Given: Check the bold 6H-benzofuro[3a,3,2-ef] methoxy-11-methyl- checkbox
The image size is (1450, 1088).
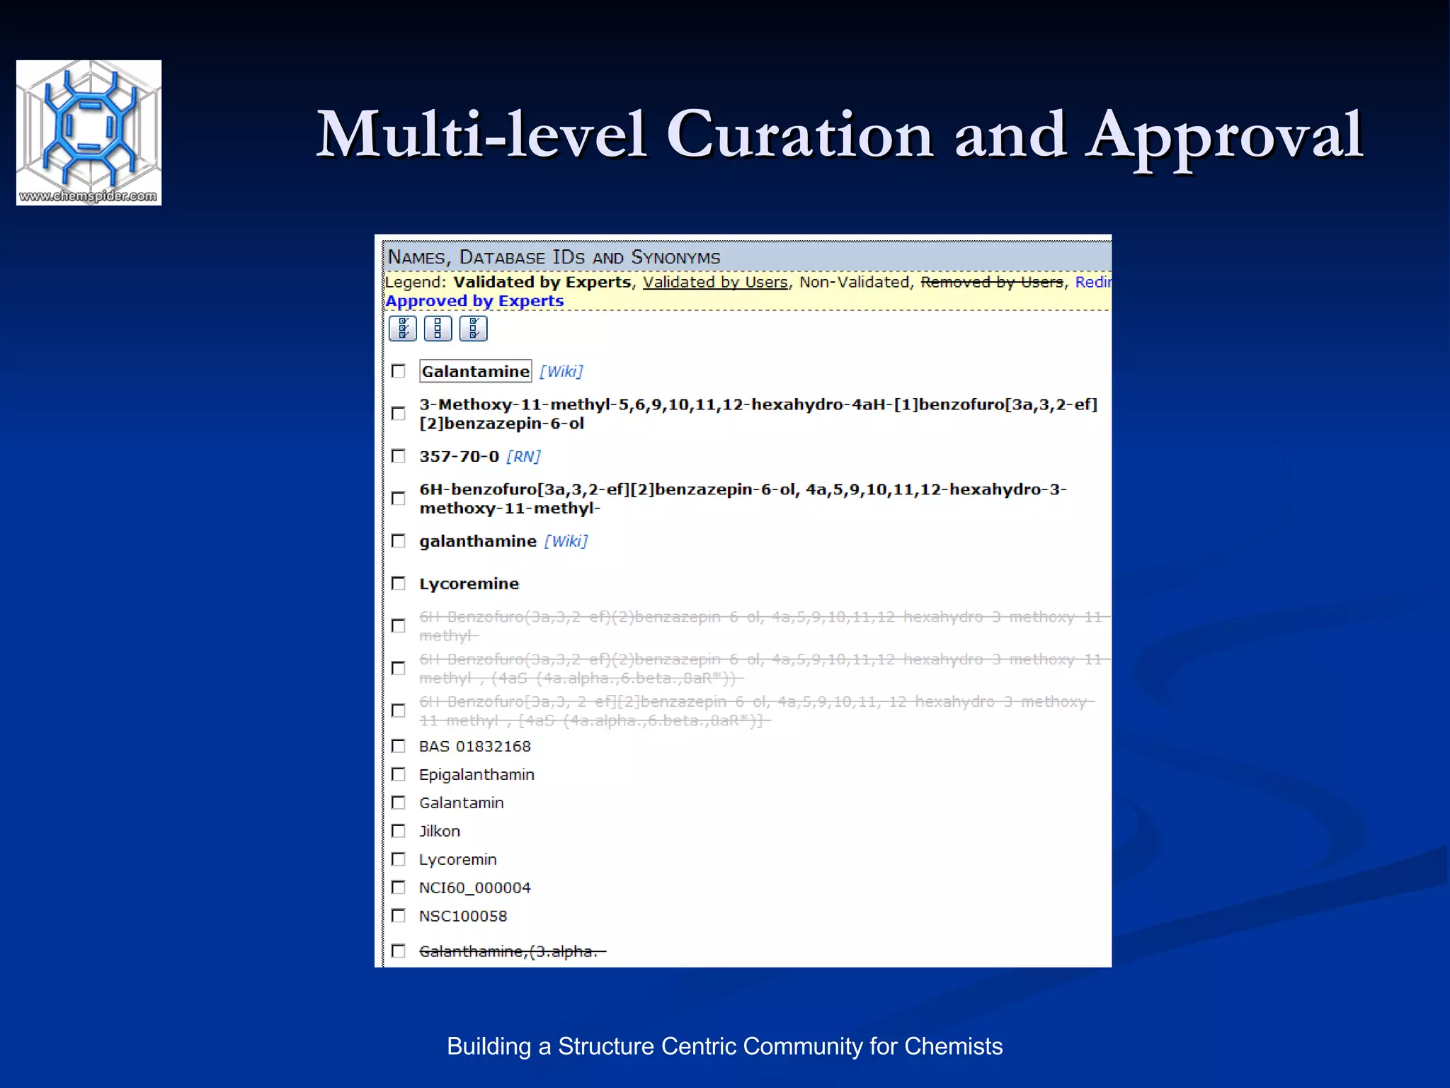Looking at the screenshot, I should [399, 499].
